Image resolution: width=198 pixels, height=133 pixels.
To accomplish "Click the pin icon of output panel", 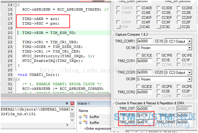I will pyautogui.click(x=67, y=103).
